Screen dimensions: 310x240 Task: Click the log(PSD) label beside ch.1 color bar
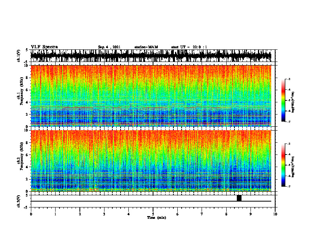293,102
